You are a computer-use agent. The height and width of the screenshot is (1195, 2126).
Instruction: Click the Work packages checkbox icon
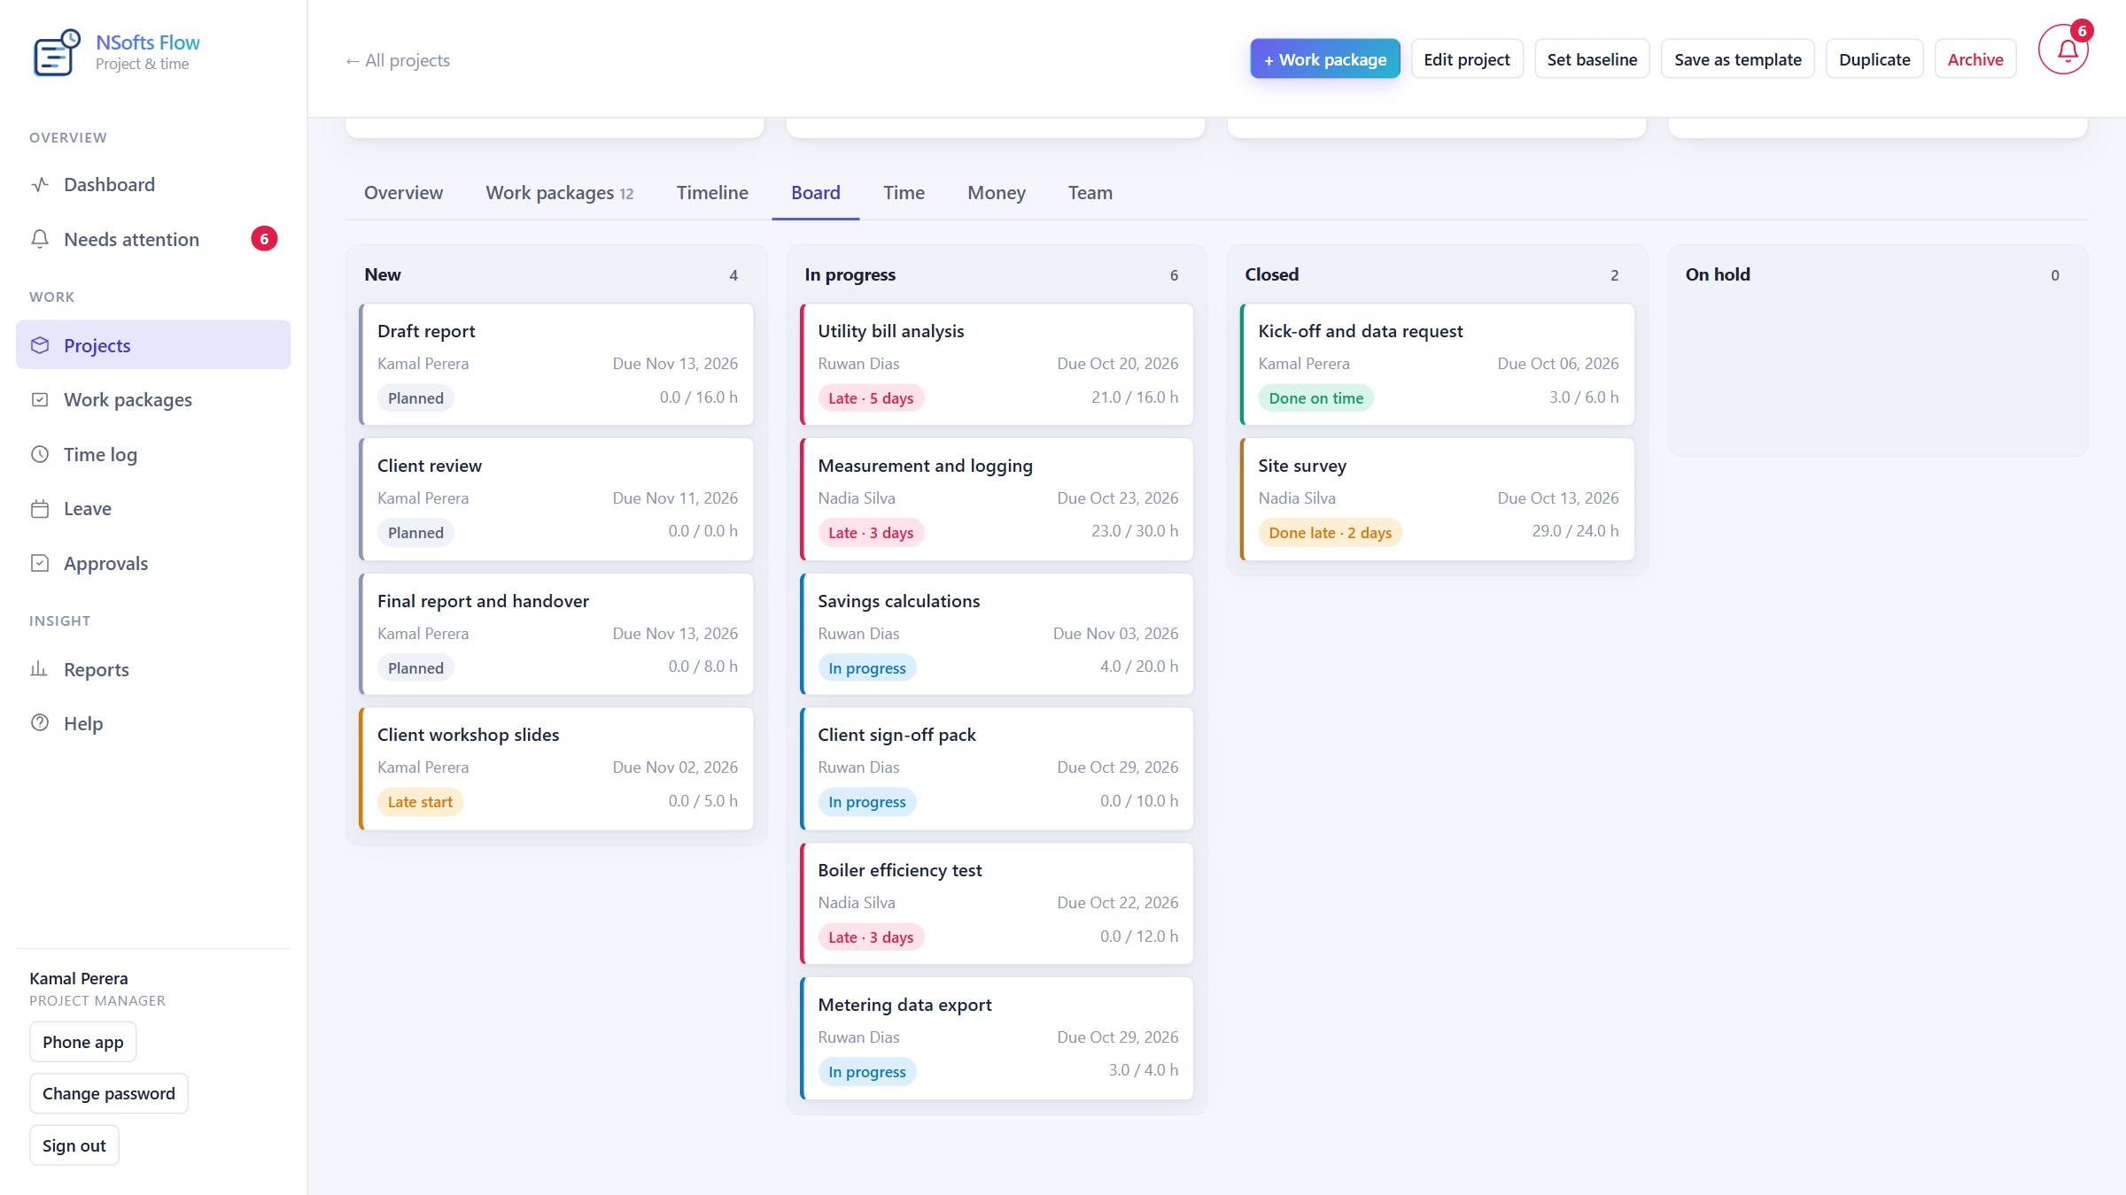coord(40,399)
